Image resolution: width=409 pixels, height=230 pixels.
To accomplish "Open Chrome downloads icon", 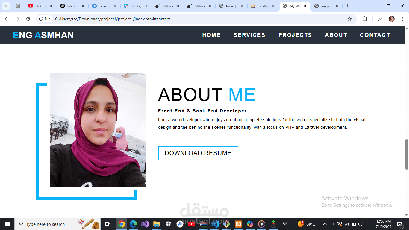I will pos(381,19).
